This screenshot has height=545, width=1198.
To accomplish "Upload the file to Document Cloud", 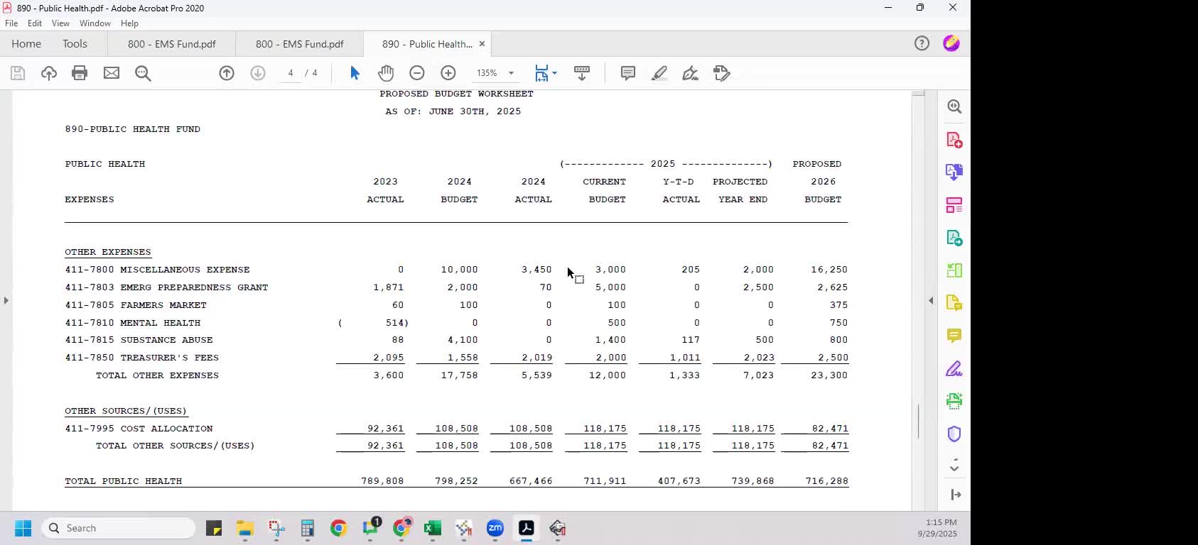I will 49,73.
